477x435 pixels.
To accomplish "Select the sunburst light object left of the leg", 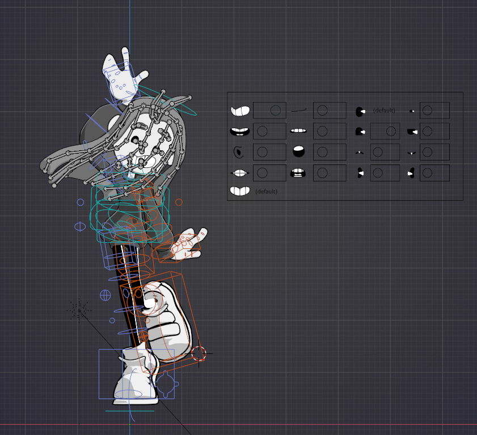I will pyautogui.click(x=79, y=311).
